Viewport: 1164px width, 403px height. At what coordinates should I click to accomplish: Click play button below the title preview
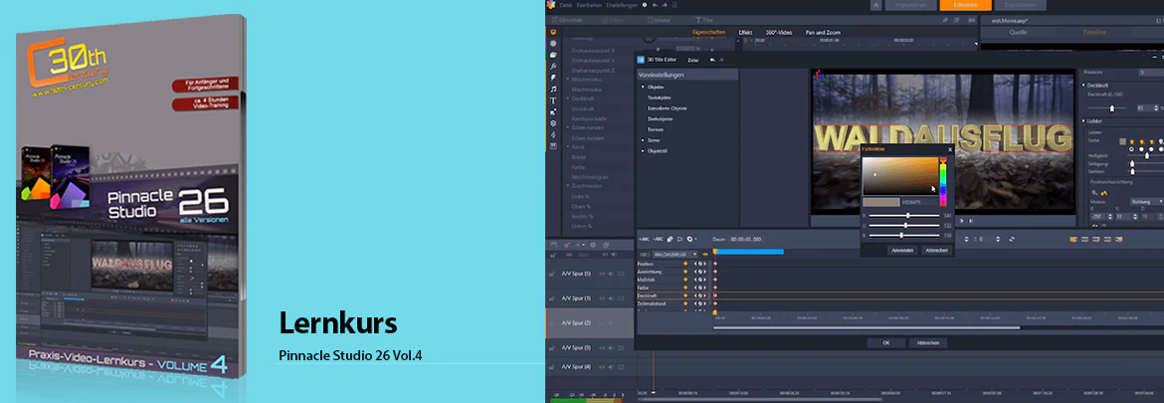point(963,221)
